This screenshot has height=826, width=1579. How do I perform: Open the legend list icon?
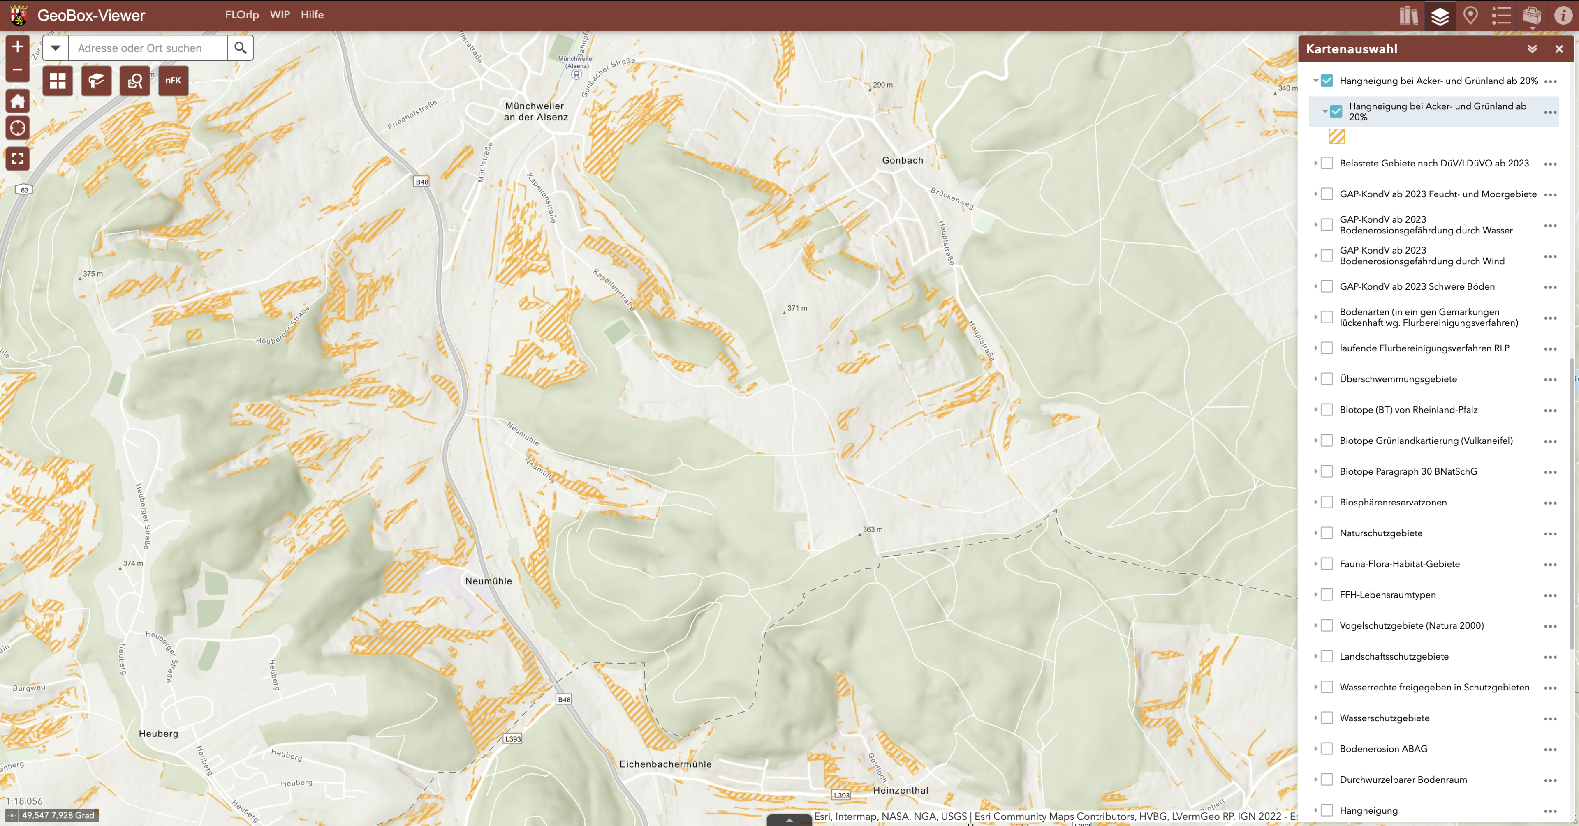[1501, 15]
